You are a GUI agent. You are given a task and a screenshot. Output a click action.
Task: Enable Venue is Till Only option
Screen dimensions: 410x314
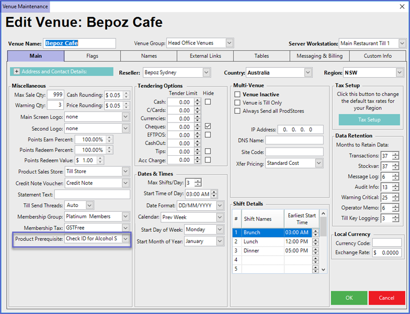click(237, 103)
